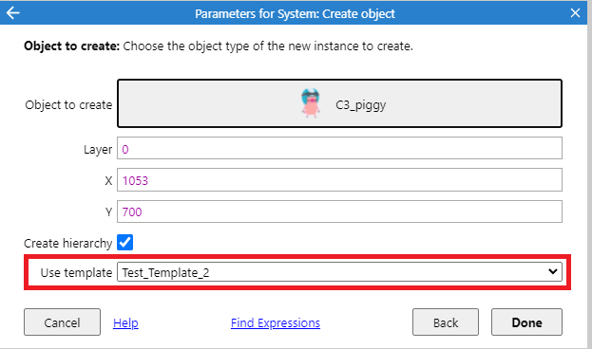Click the Cancel button
592x349 pixels.
[63, 322]
